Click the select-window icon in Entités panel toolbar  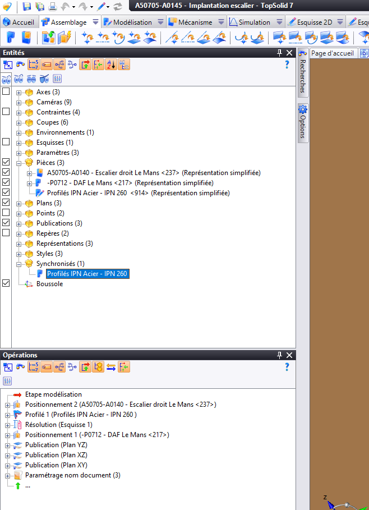coord(7,65)
